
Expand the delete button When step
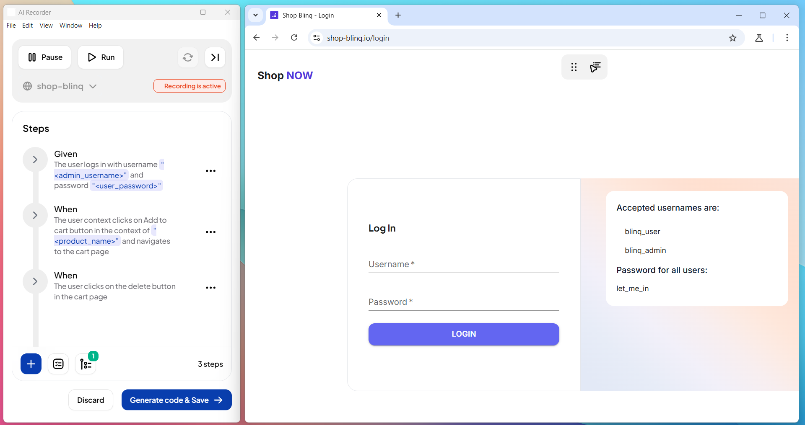click(x=35, y=281)
